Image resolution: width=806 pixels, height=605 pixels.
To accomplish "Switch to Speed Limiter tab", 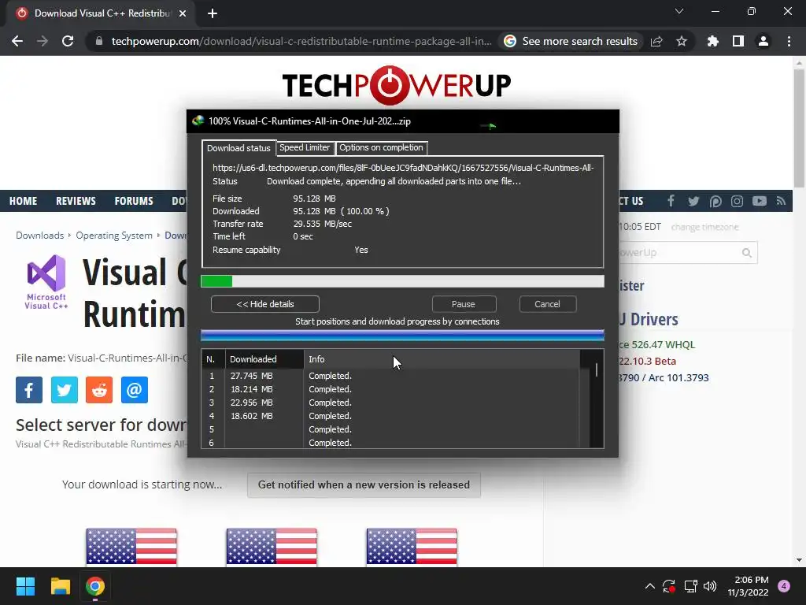I will [x=305, y=147].
